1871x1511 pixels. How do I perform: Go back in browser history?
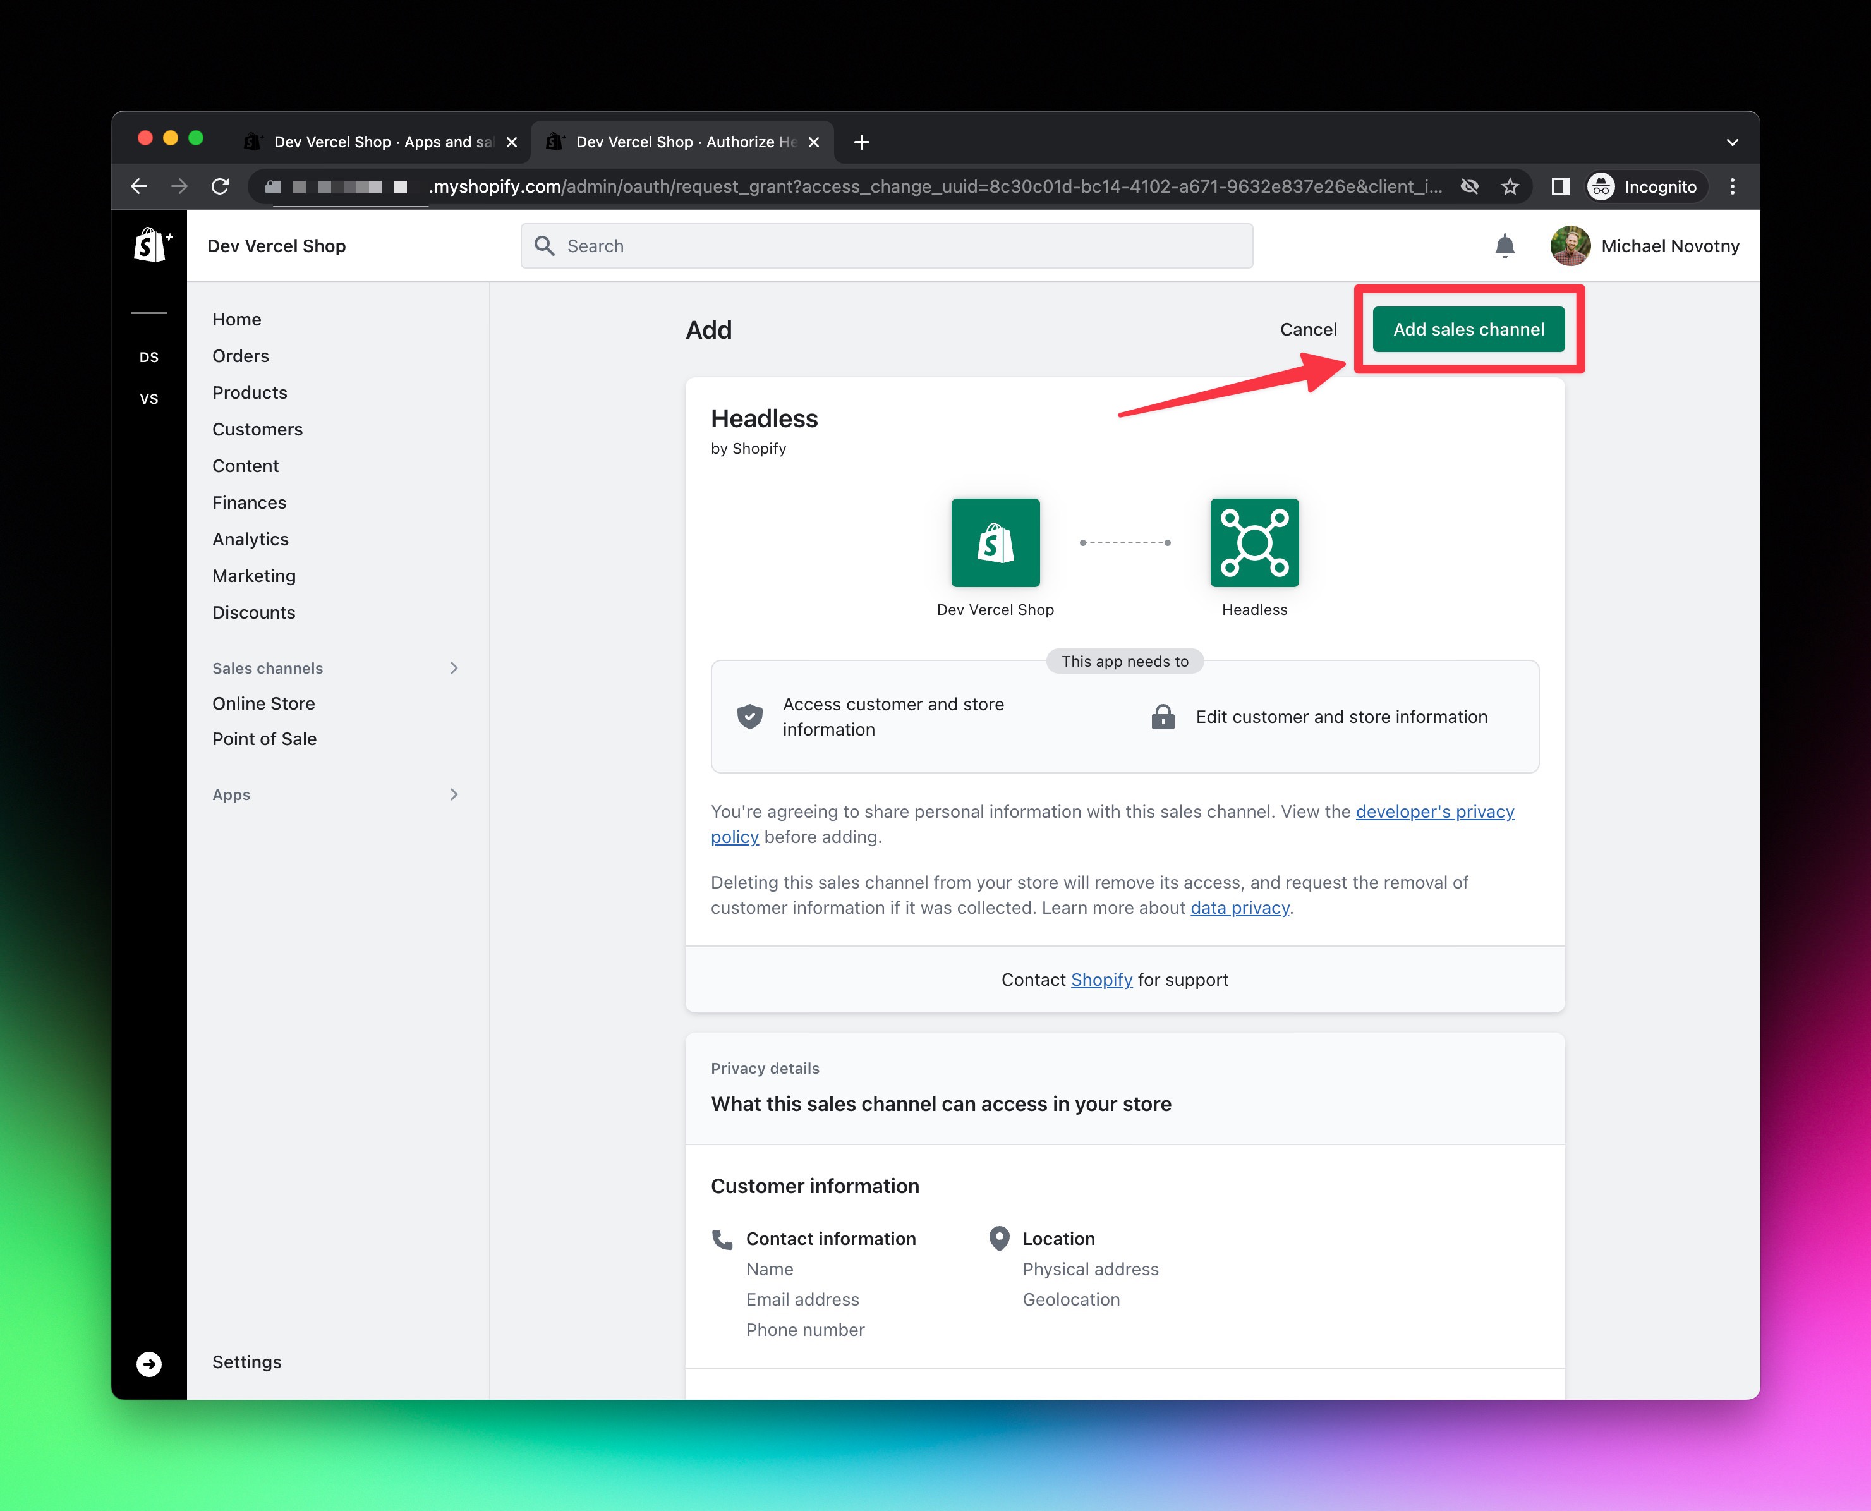pyautogui.click(x=139, y=186)
